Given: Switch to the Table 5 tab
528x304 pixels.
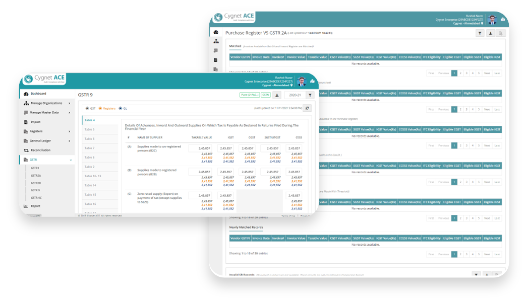Looking at the screenshot, I should 100,129.
